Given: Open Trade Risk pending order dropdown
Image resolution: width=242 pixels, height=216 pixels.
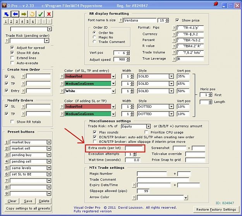Looking at the screenshot, I should pyautogui.click(x=46, y=41).
